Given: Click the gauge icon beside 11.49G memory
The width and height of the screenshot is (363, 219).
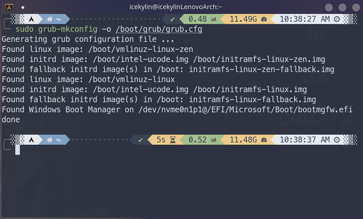Looking at the screenshot, I should point(264,19).
